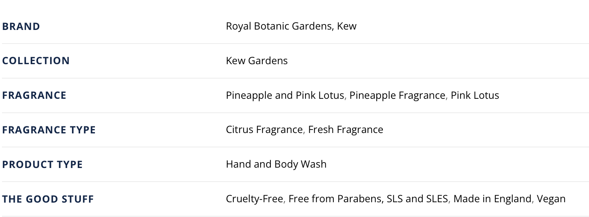The width and height of the screenshot is (589, 217).
Task: Click the Made in England link
Action: (x=492, y=199)
